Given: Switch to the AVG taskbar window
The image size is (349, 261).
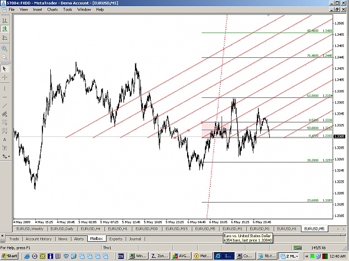Looking at the screenshot, I should [x=181, y=256].
